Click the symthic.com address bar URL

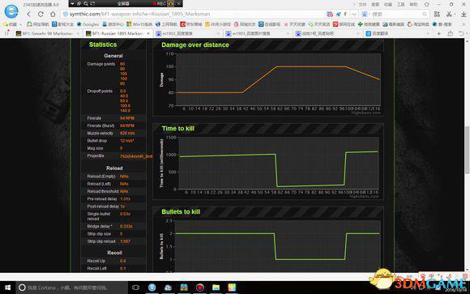tap(139, 14)
